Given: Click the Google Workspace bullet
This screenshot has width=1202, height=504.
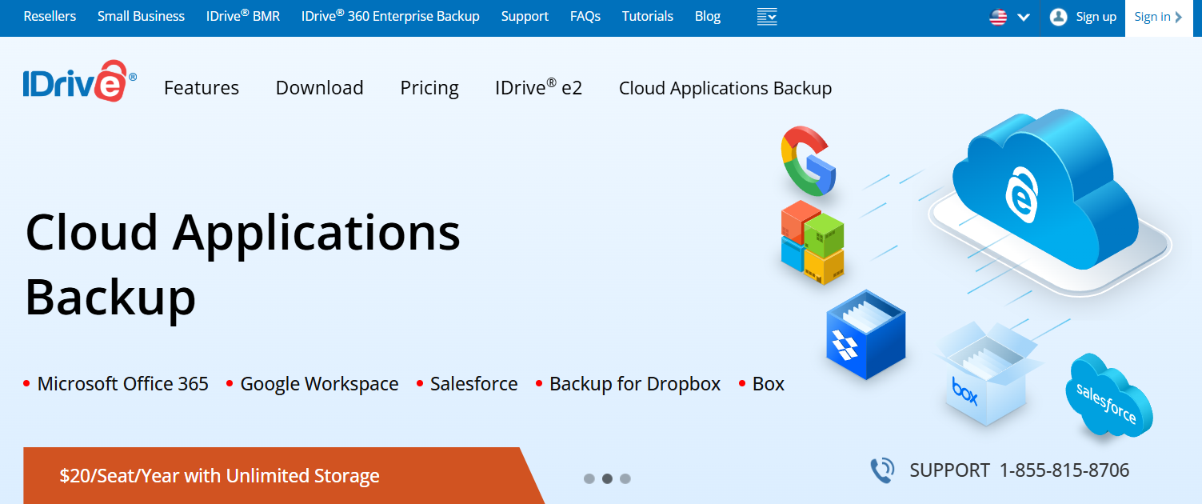Looking at the screenshot, I should pyautogui.click(x=319, y=384).
